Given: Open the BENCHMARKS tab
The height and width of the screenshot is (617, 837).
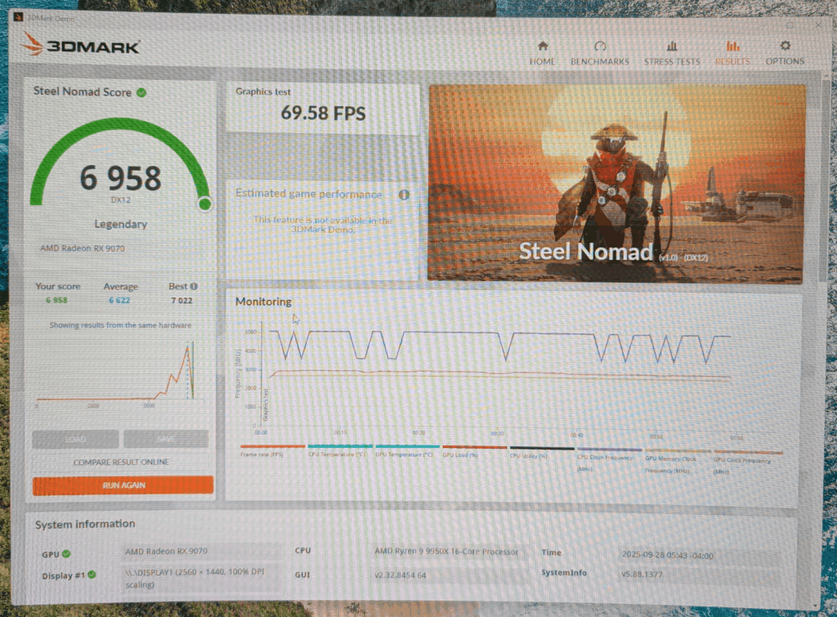Looking at the screenshot, I should click(x=599, y=53).
